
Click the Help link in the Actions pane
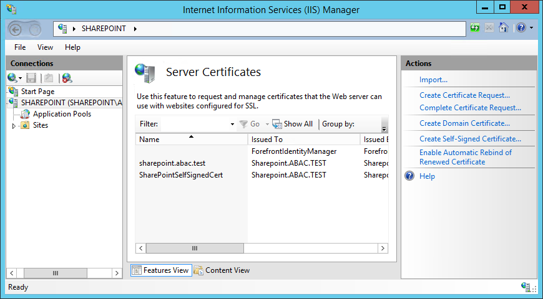[427, 176]
